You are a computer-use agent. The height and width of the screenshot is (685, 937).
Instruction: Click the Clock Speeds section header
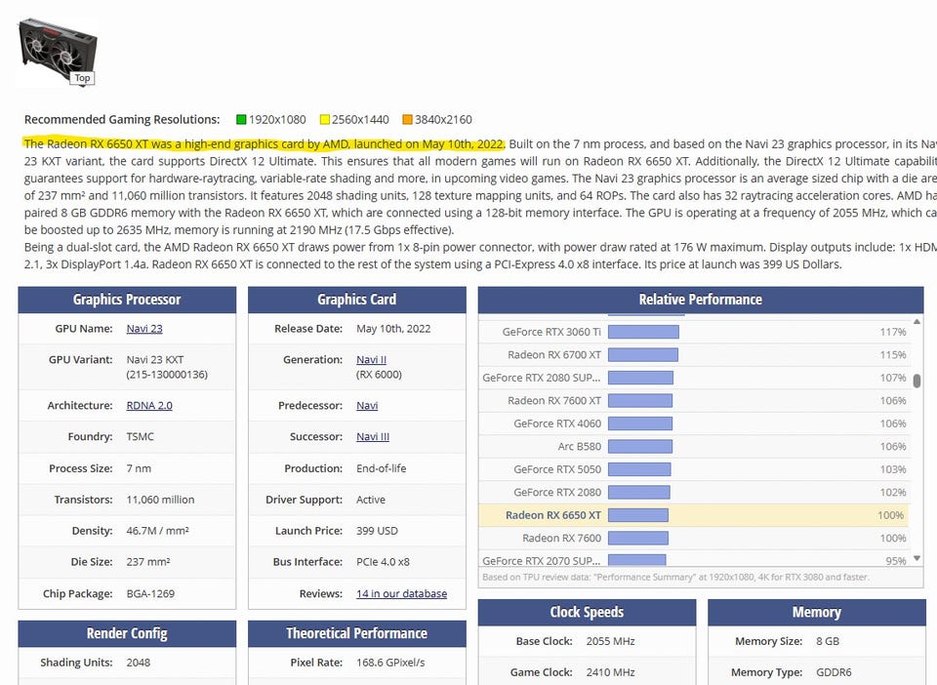pos(587,613)
